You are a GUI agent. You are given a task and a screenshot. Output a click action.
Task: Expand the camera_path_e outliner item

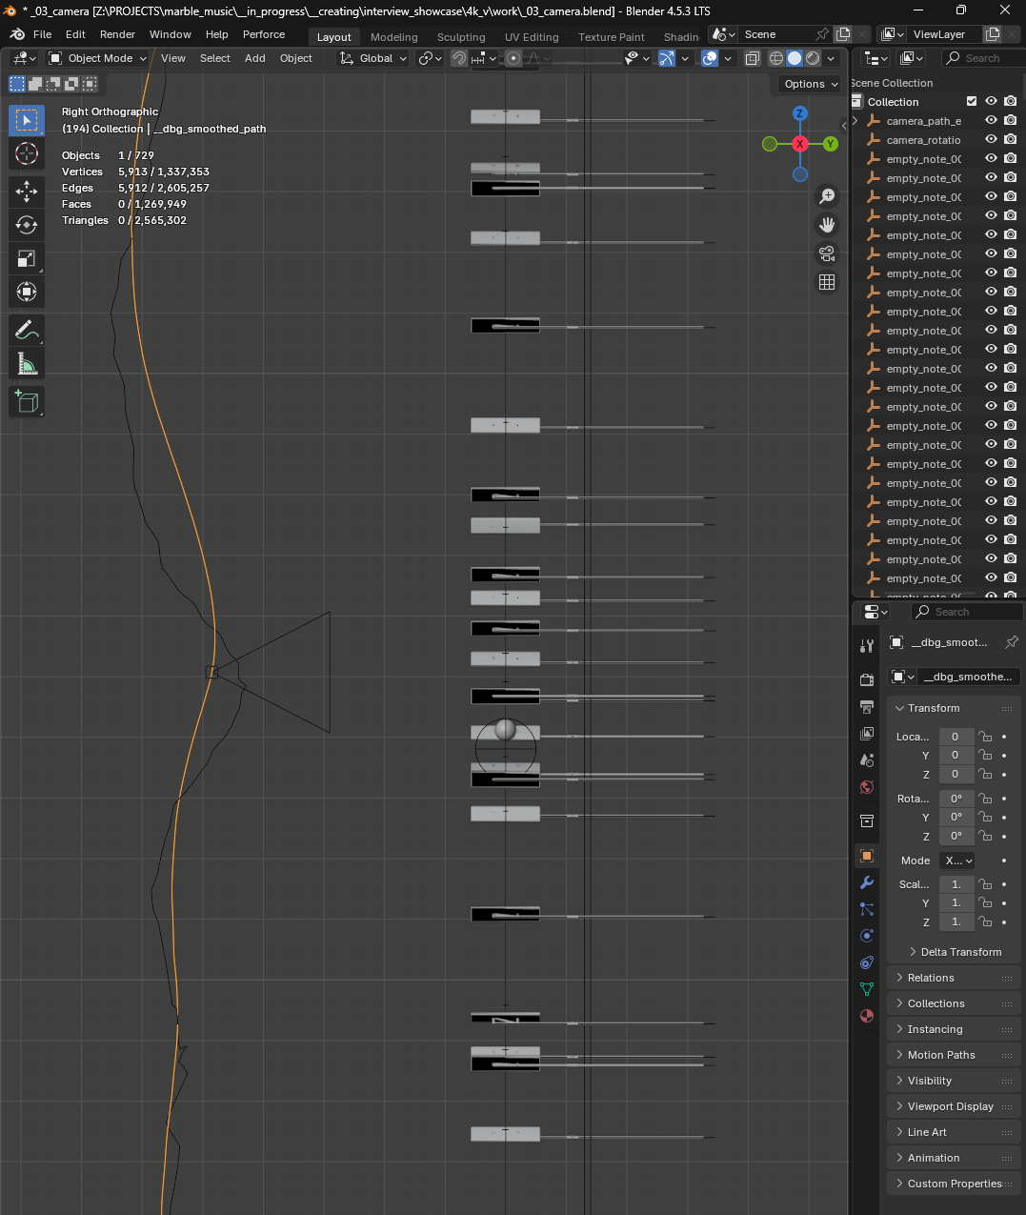click(x=855, y=120)
